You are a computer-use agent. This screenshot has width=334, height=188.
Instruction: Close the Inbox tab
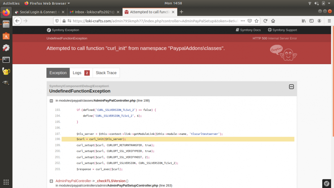(118, 12)
